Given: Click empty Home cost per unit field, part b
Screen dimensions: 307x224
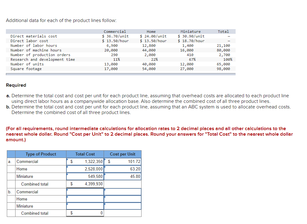Looking at the screenshot, I should tap(123, 199).
